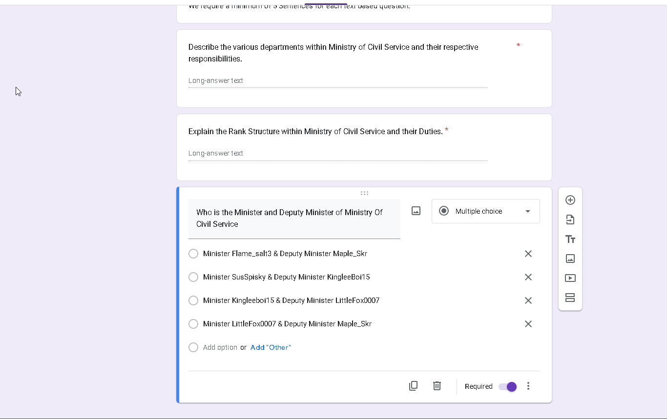Remove the Kingleeboi15 & LittleFox0007 option
The width and height of the screenshot is (667, 419).
pyautogui.click(x=528, y=300)
